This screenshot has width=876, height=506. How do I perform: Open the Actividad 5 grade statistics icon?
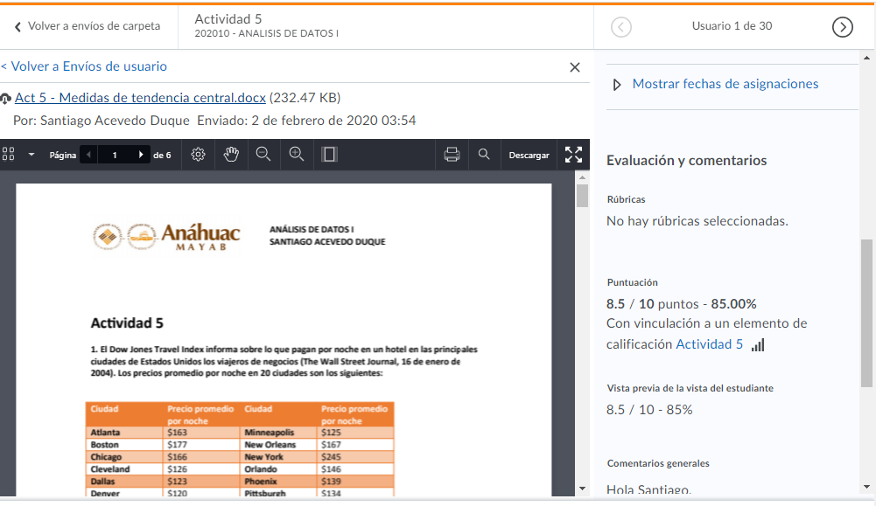[758, 345]
